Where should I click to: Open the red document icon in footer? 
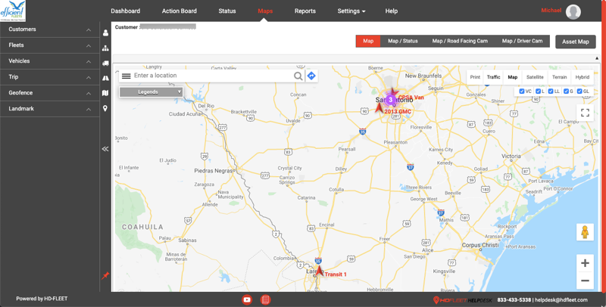pos(265,299)
